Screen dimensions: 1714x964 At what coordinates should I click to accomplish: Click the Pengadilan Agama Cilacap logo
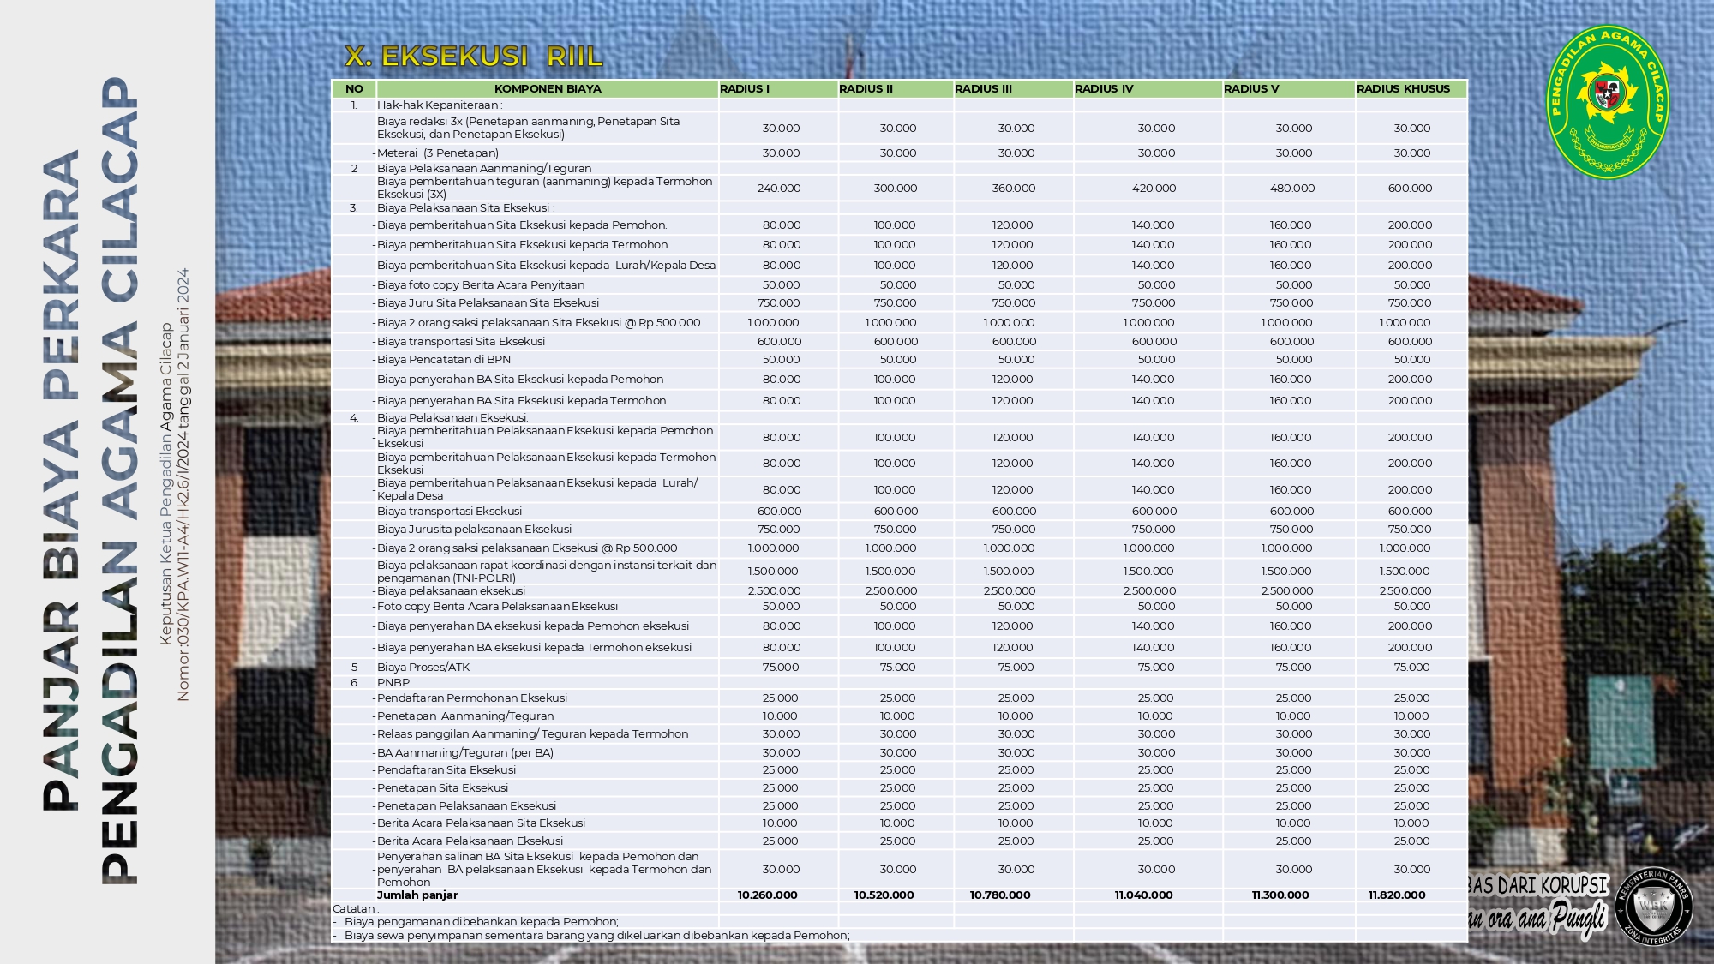coord(1608,103)
